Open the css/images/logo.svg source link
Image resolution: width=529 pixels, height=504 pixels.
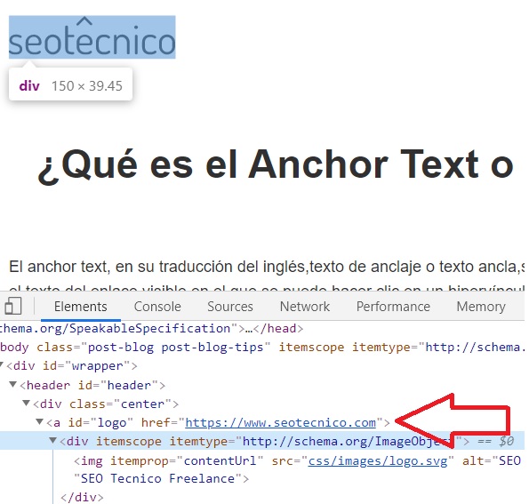[378, 460]
